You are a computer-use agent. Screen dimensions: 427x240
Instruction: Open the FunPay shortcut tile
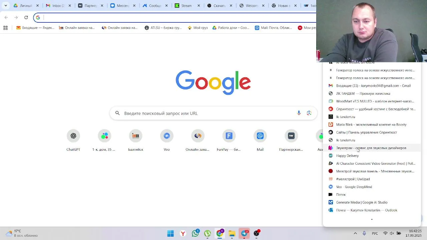229,141
